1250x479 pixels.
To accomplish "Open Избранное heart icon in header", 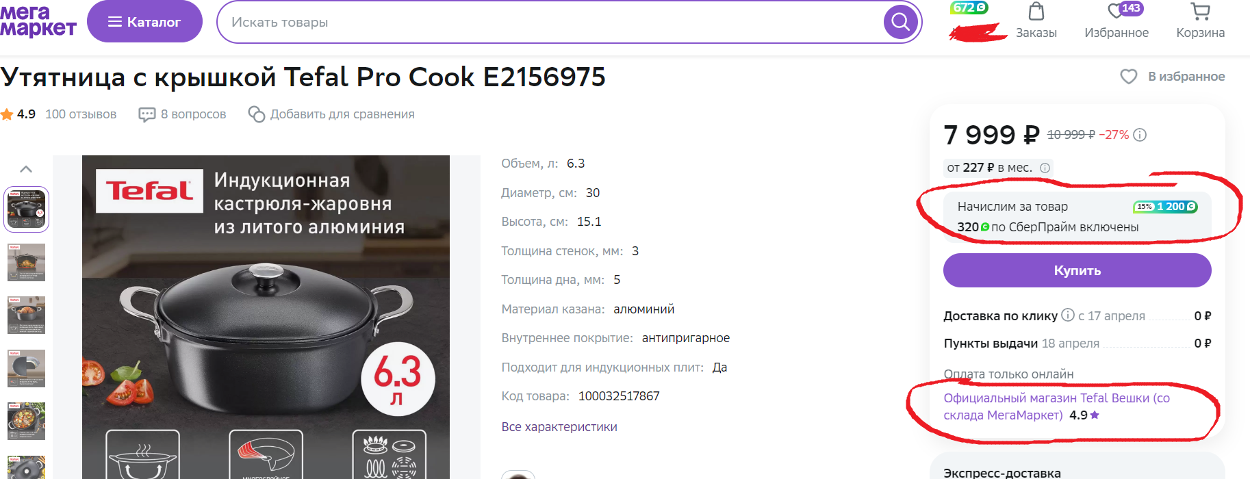I will (1116, 12).
